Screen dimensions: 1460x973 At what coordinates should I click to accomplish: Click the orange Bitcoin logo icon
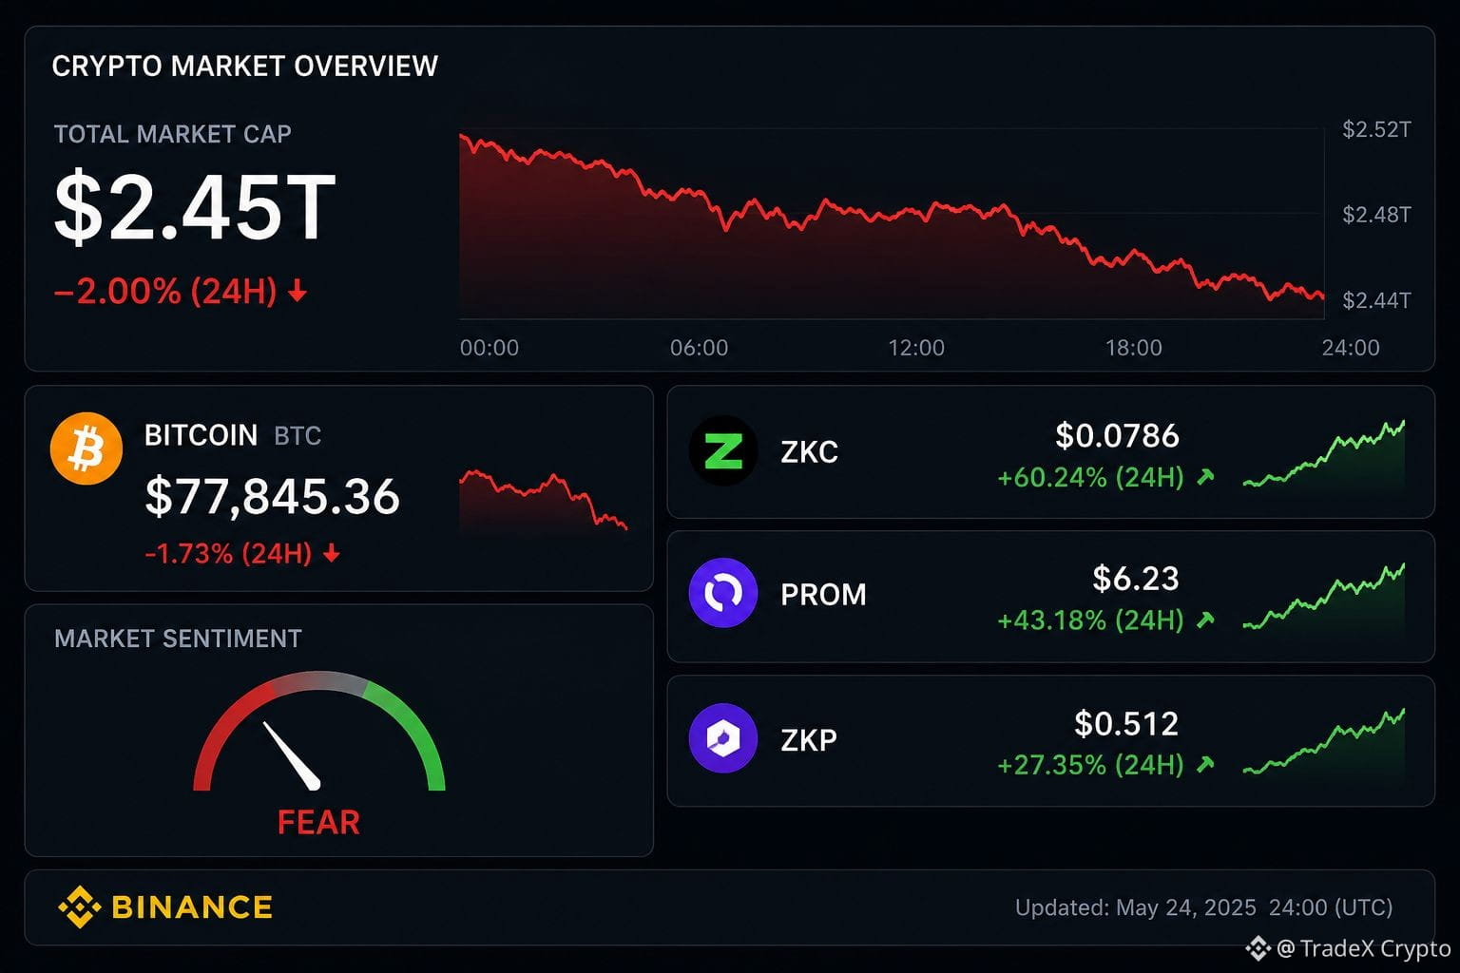[x=86, y=448]
